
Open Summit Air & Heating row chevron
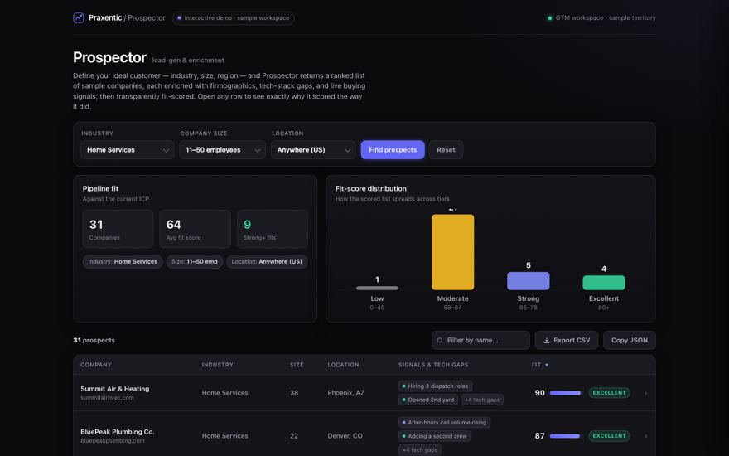pyautogui.click(x=645, y=393)
